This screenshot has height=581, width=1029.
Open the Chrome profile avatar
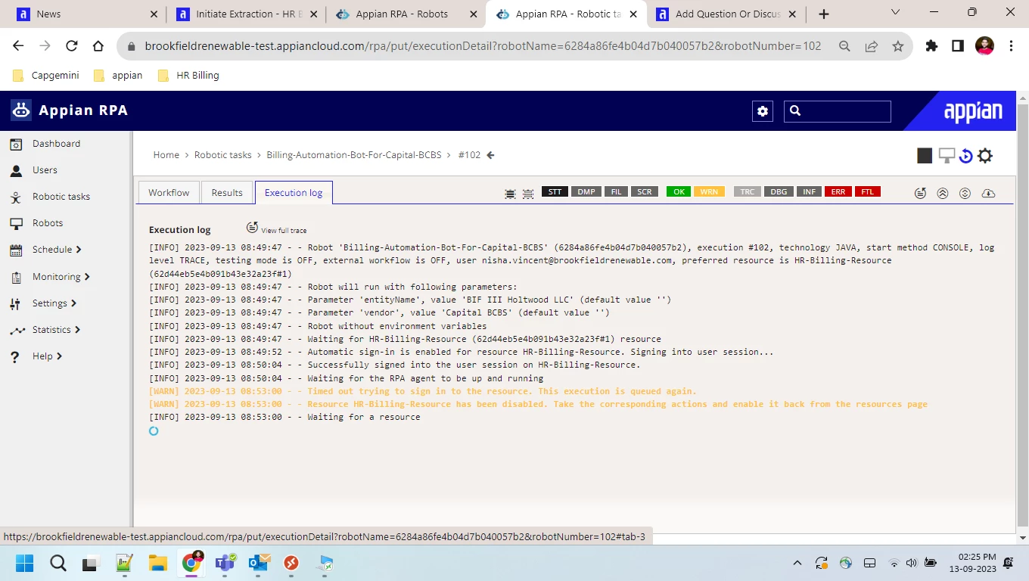984,46
